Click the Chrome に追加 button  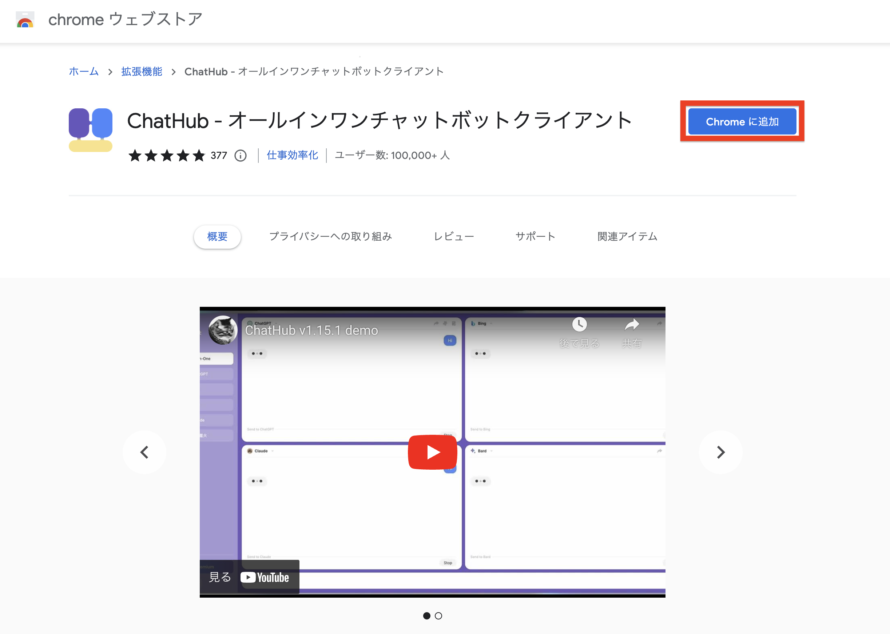pyautogui.click(x=742, y=121)
